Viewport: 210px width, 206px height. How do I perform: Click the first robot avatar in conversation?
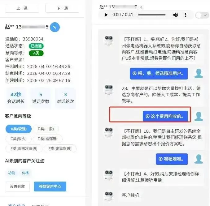coord(109,40)
